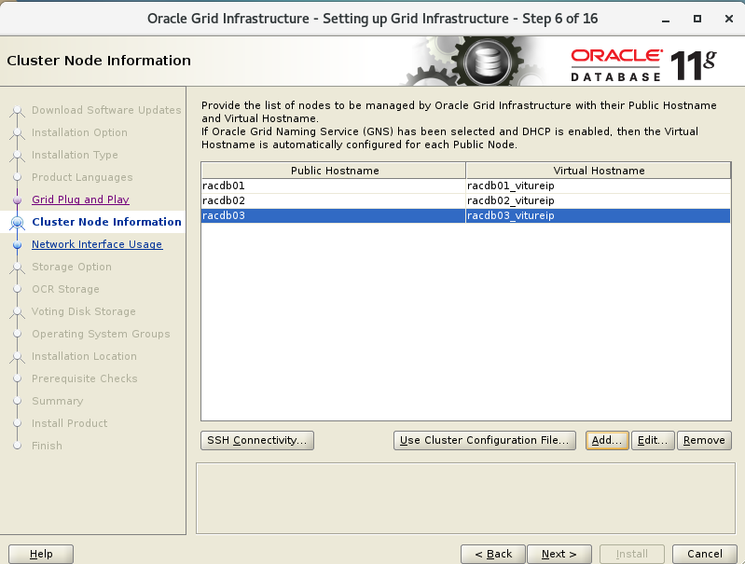Viewport: 745px width, 564px height.
Task: Minimize the installer window
Action: 666,19
